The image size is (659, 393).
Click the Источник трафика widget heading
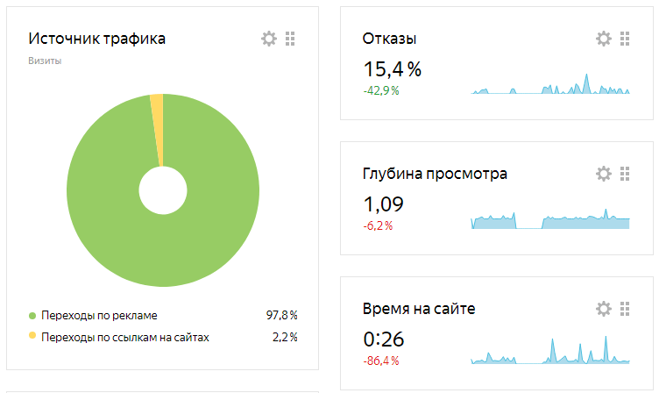(97, 39)
